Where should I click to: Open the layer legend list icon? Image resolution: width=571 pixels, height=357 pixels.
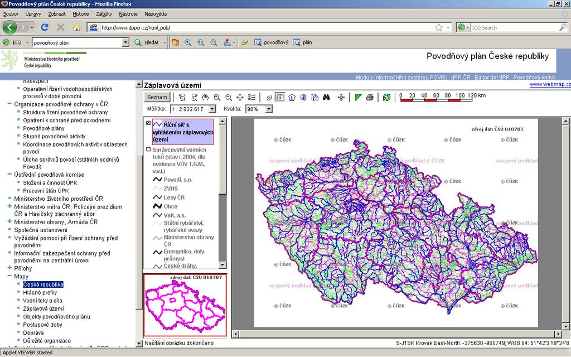[251, 97]
